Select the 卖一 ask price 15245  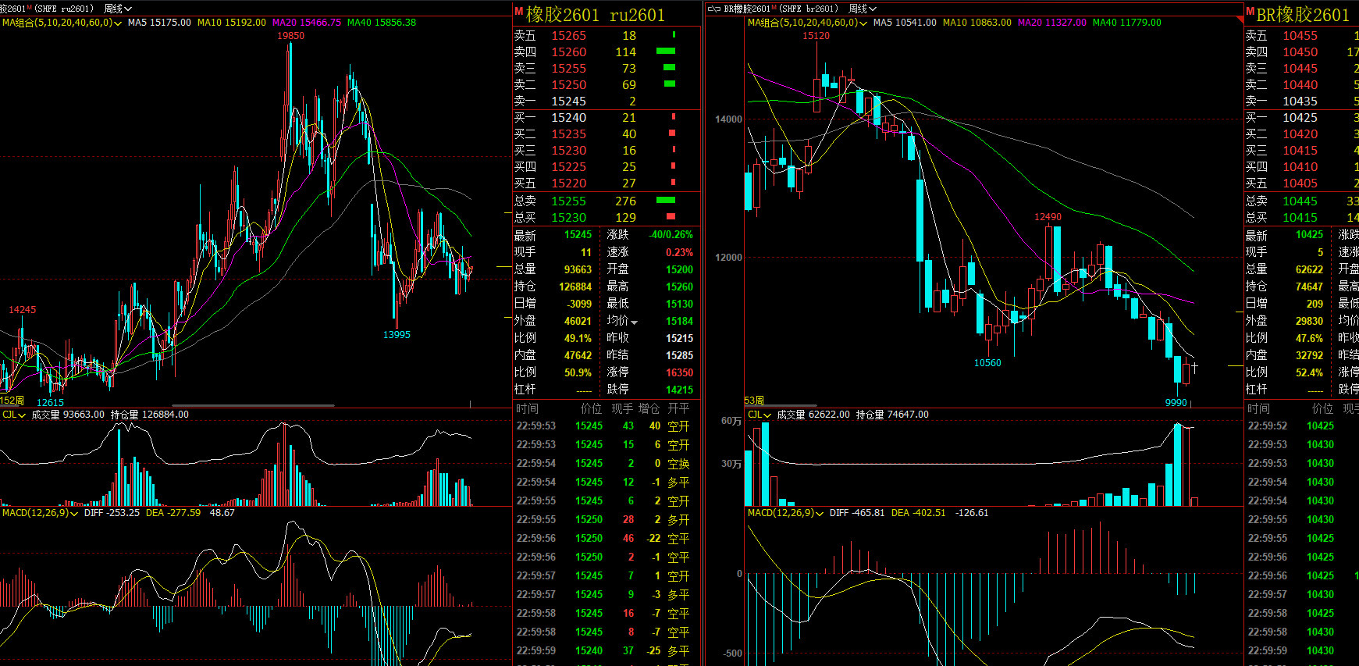coord(568,101)
